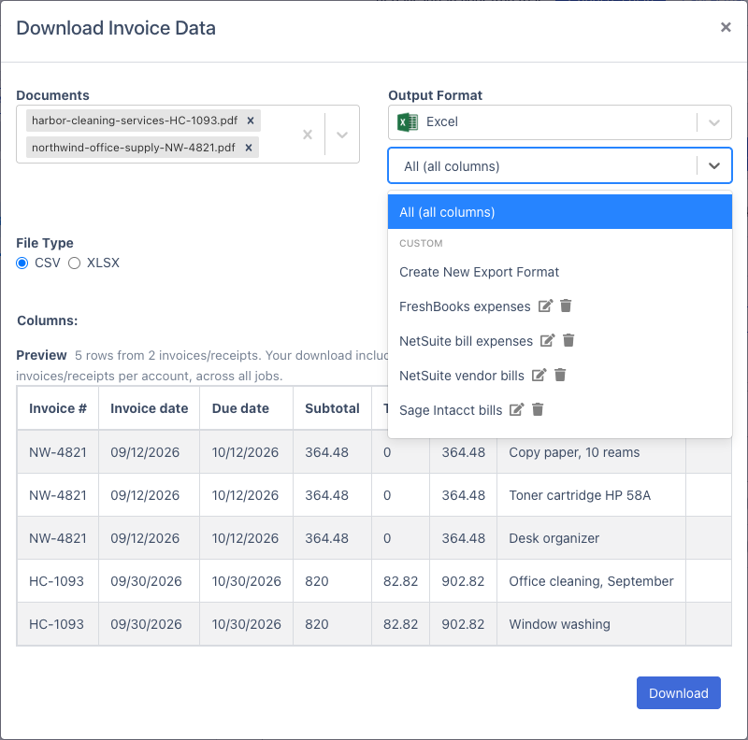Viewport: 748px width, 740px height.
Task: Click the CUSTOM group label
Action: point(421,243)
